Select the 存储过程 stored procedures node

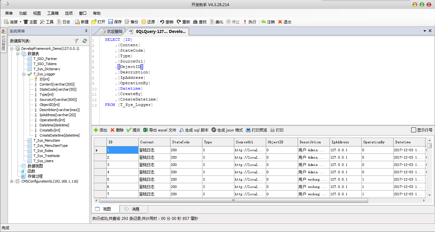(35, 176)
